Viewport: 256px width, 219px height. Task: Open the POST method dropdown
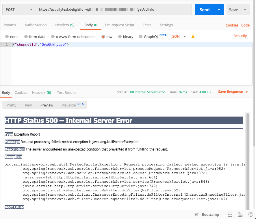19,9
